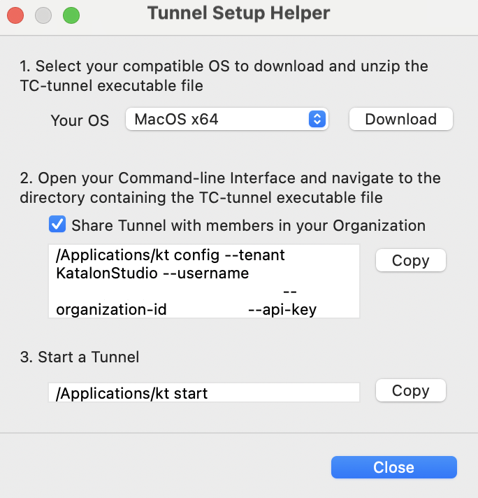The image size is (478, 498).
Task: Click the organization-id text in the config command
Action: 111,309
